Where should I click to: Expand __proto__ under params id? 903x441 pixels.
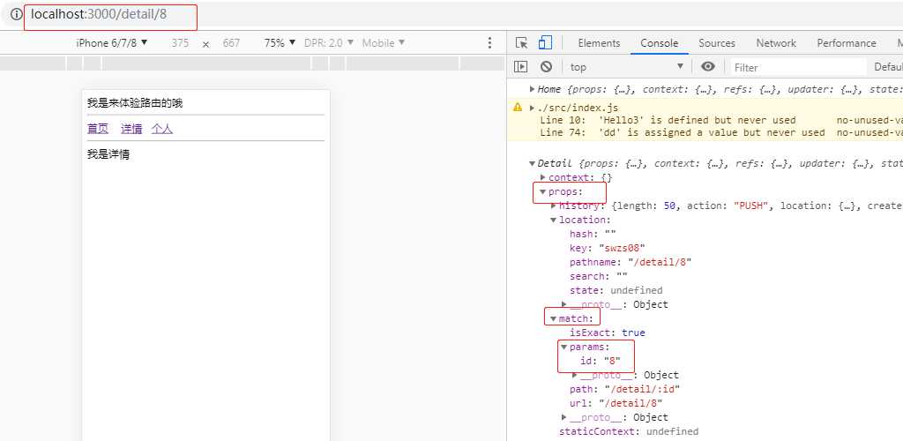click(575, 375)
